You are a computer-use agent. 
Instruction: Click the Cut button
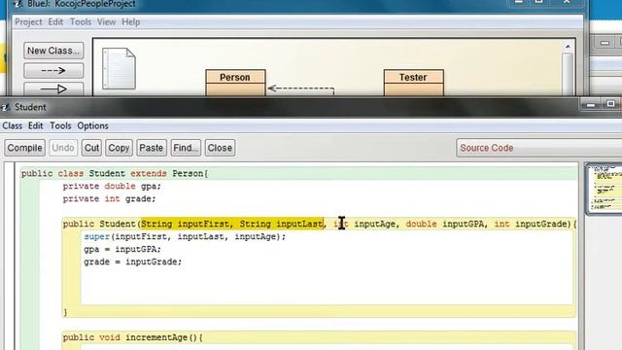[x=91, y=148]
